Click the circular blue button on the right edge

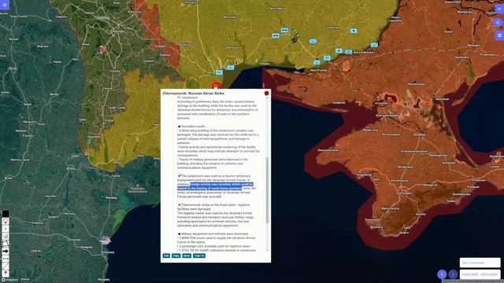click(498, 23)
